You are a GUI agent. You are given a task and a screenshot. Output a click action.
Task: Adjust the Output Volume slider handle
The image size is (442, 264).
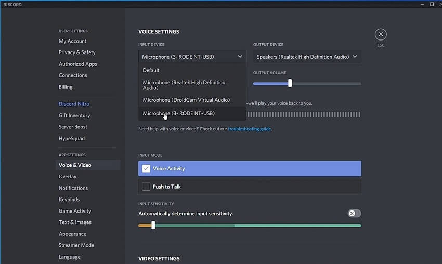[x=290, y=83]
